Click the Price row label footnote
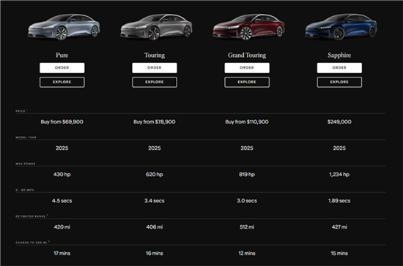The width and height of the screenshot is (403, 266). click(27, 110)
